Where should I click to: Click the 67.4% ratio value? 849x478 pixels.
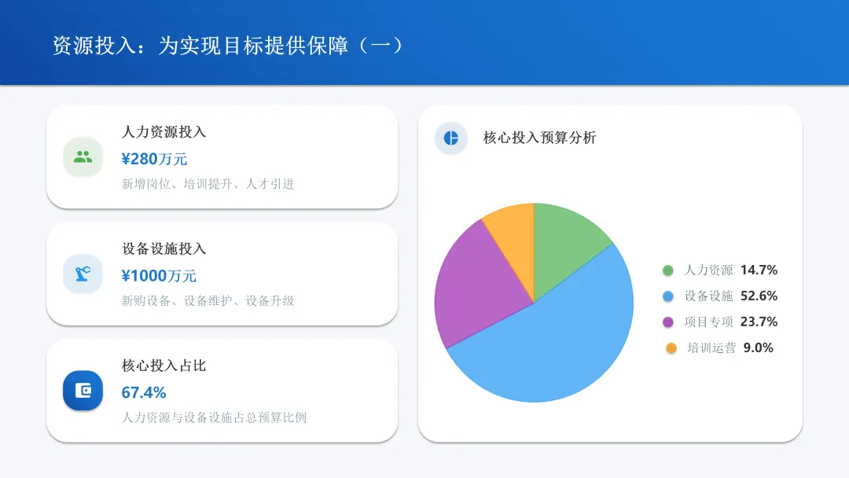[144, 392]
